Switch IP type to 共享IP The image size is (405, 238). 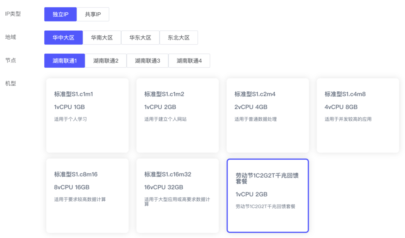pyautogui.click(x=93, y=15)
